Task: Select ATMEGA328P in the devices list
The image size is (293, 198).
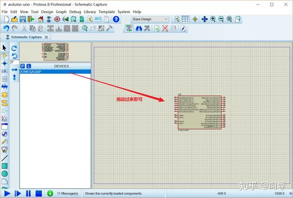Action: tap(55, 72)
